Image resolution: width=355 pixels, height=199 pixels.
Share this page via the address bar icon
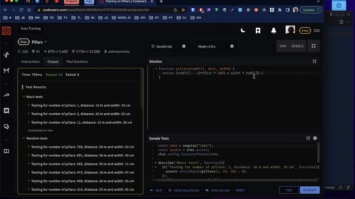click(x=175, y=10)
